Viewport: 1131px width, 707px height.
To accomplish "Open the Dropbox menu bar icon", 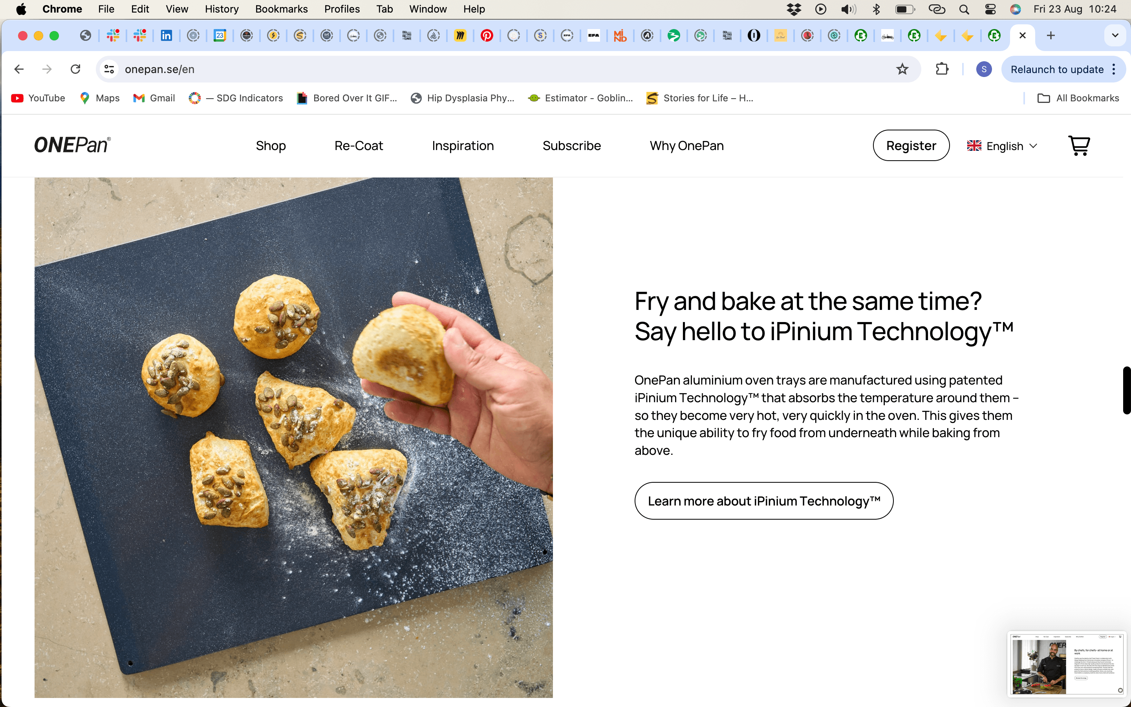I will coord(794,9).
